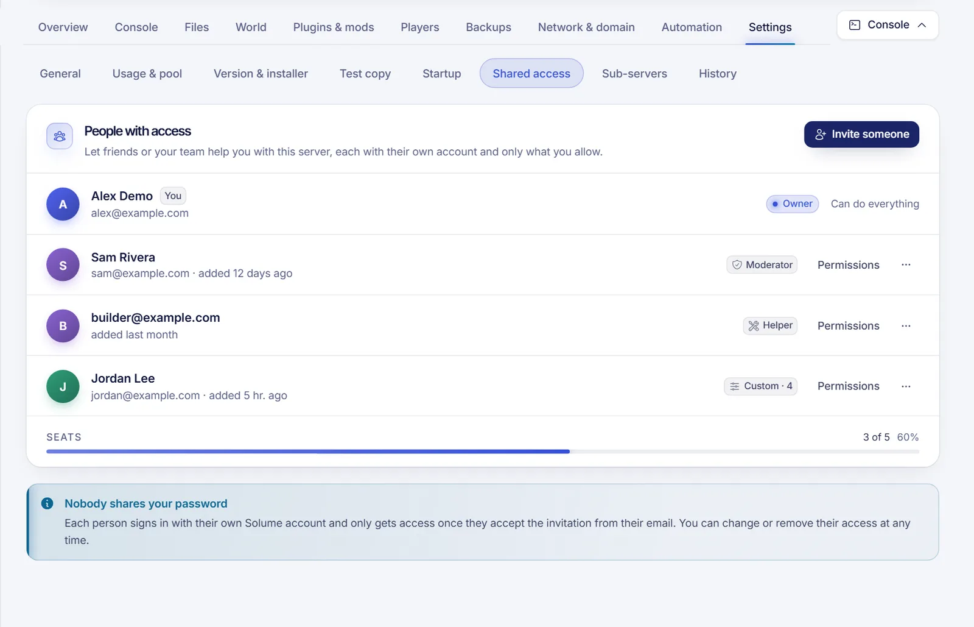Open Permissions for builder@example.com
Screen dimensions: 974x627
[848, 326]
